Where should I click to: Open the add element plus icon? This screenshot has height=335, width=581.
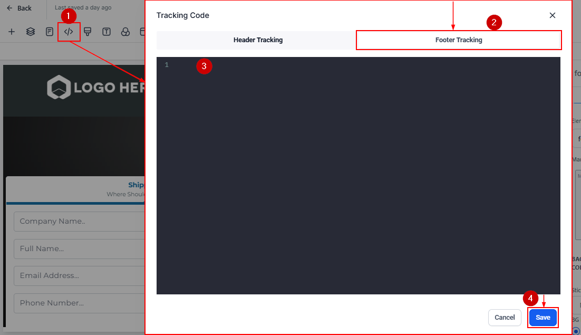coord(12,32)
